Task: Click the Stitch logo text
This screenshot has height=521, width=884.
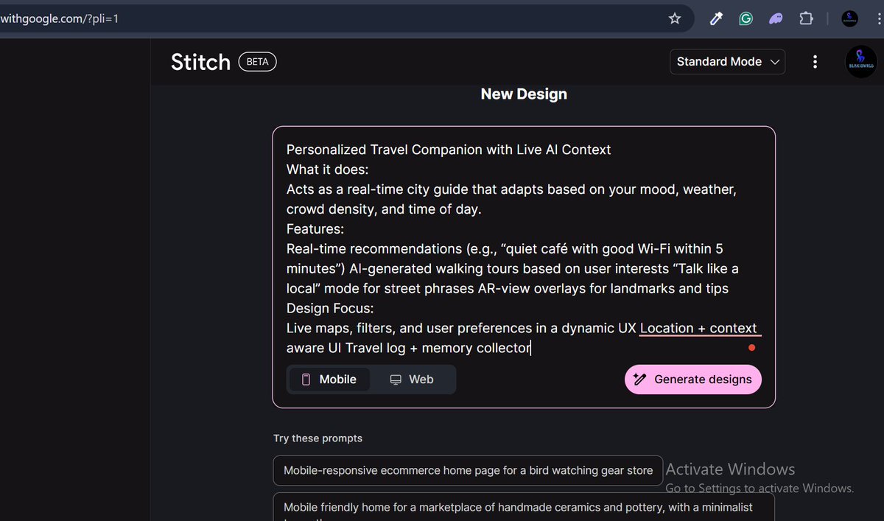Action: (x=200, y=62)
